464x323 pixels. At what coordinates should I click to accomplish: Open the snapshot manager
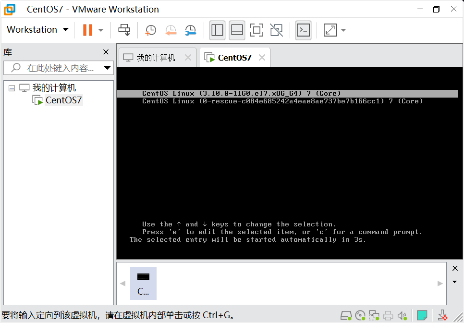[190, 30]
